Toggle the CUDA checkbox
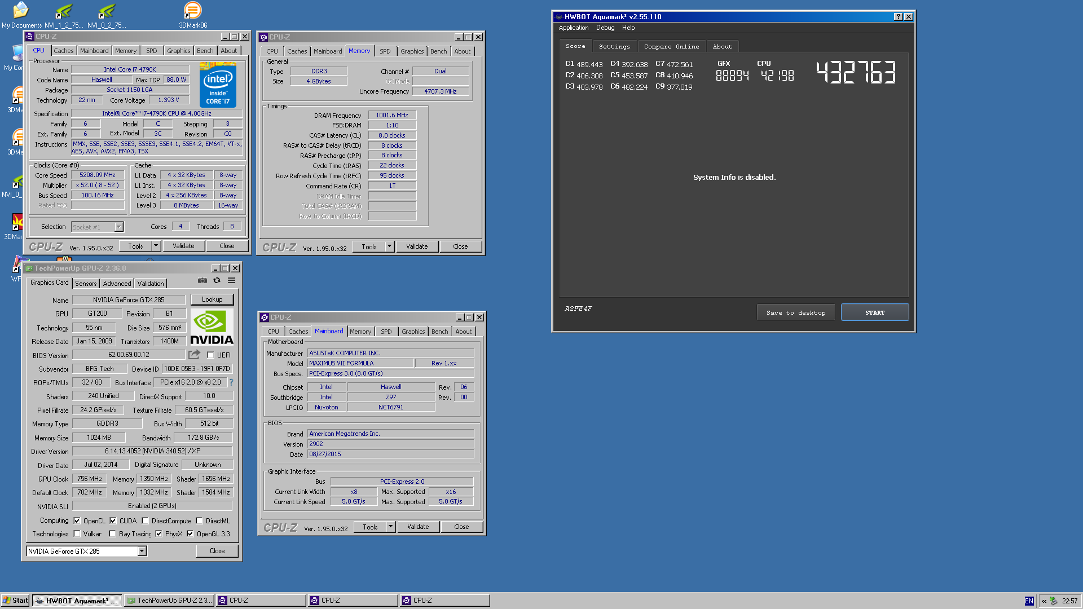Image resolution: width=1083 pixels, height=609 pixels. click(113, 521)
